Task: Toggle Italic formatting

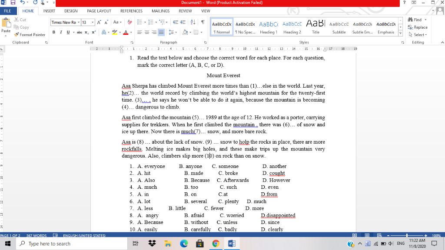Action: point(61,32)
